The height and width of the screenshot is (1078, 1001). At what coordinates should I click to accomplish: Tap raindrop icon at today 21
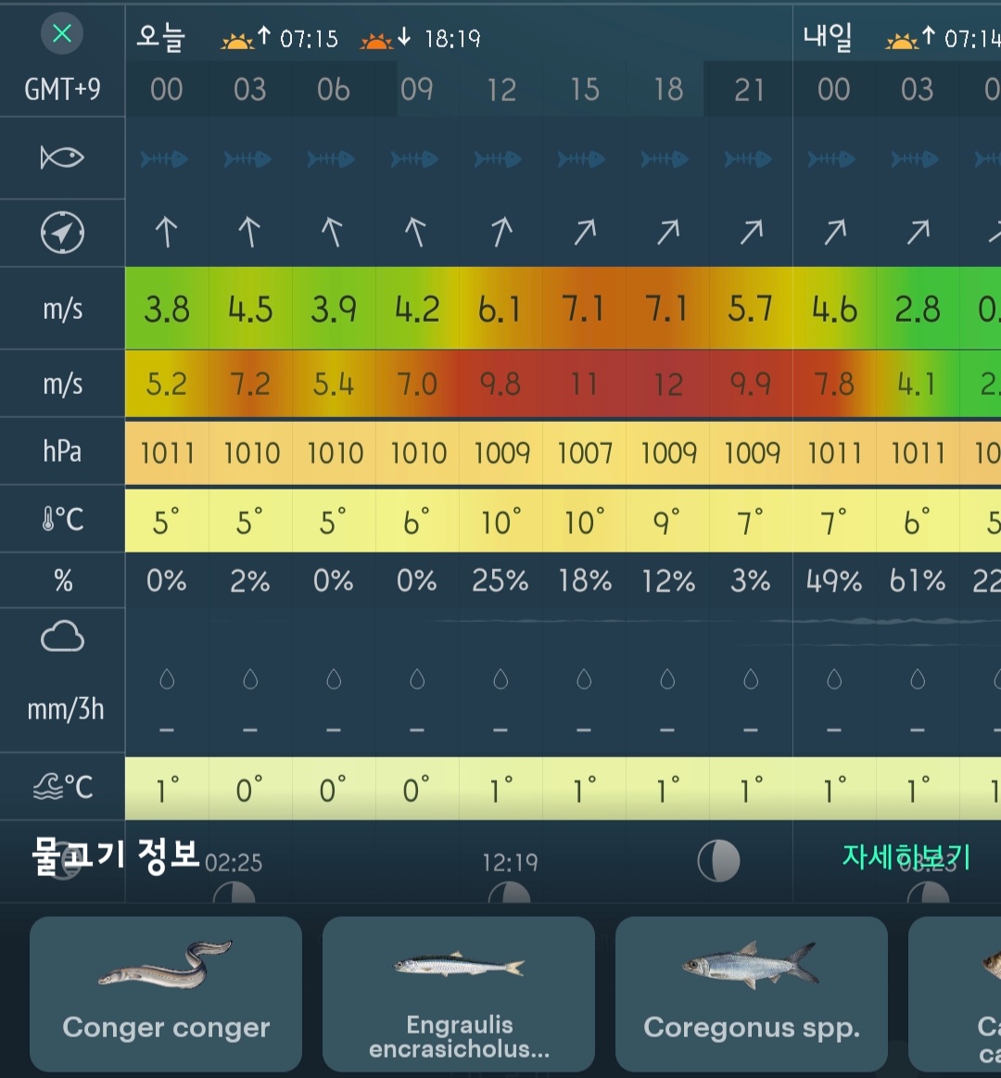click(x=751, y=679)
